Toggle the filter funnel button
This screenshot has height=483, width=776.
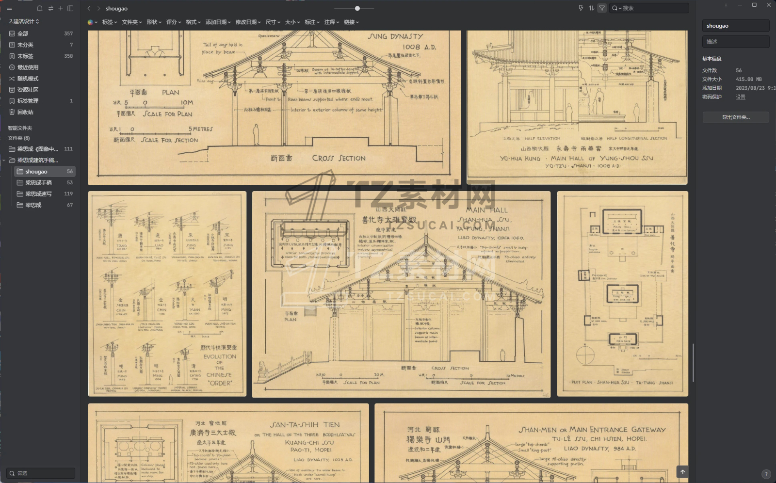(x=602, y=8)
